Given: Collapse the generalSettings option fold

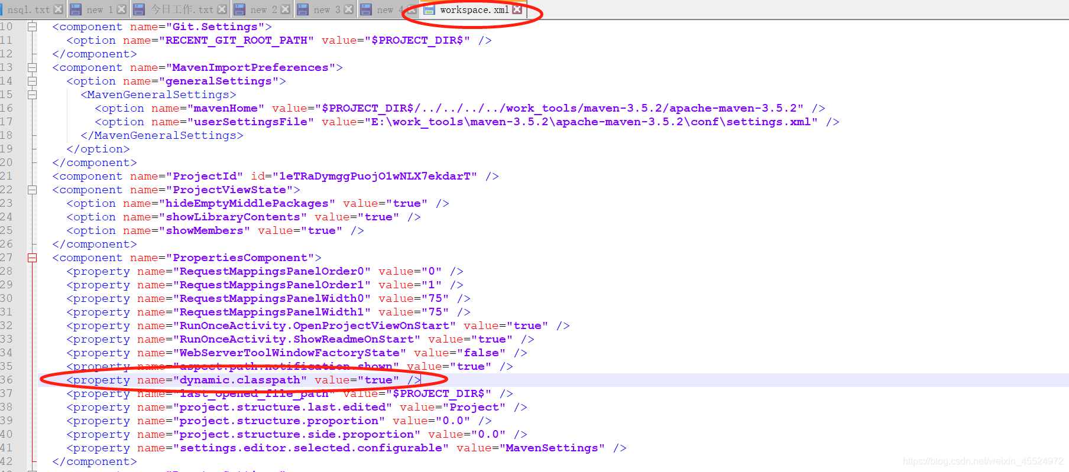Looking at the screenshot, I should [x=33, y=81].
